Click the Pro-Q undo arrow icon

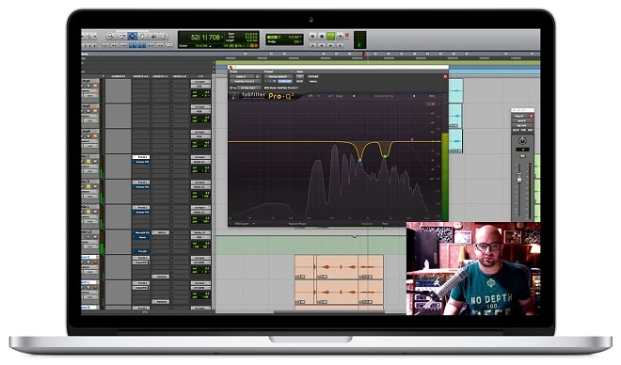[x=310, y=96]
